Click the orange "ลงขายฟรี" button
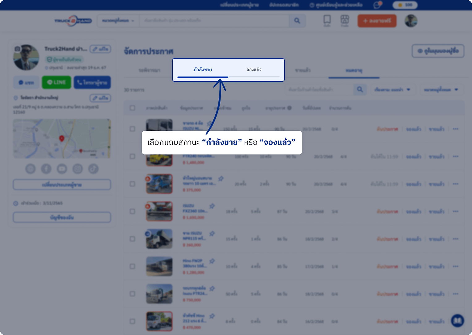The width and height of the screenshot is (472, 335). (377, 21)
